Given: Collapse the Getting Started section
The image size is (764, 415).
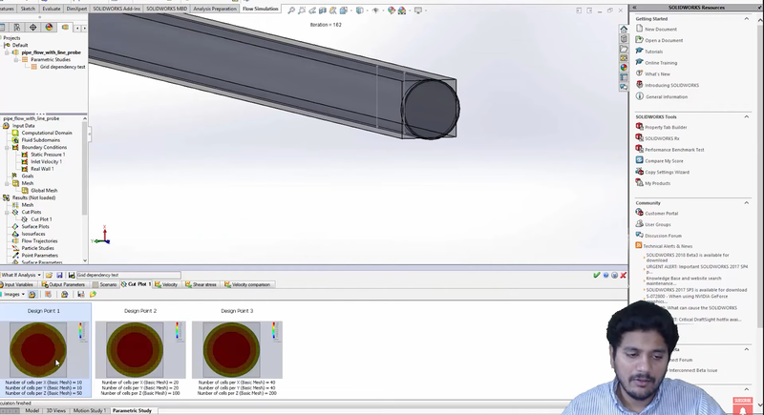Looking at the screenshot, I should [747, 18].
